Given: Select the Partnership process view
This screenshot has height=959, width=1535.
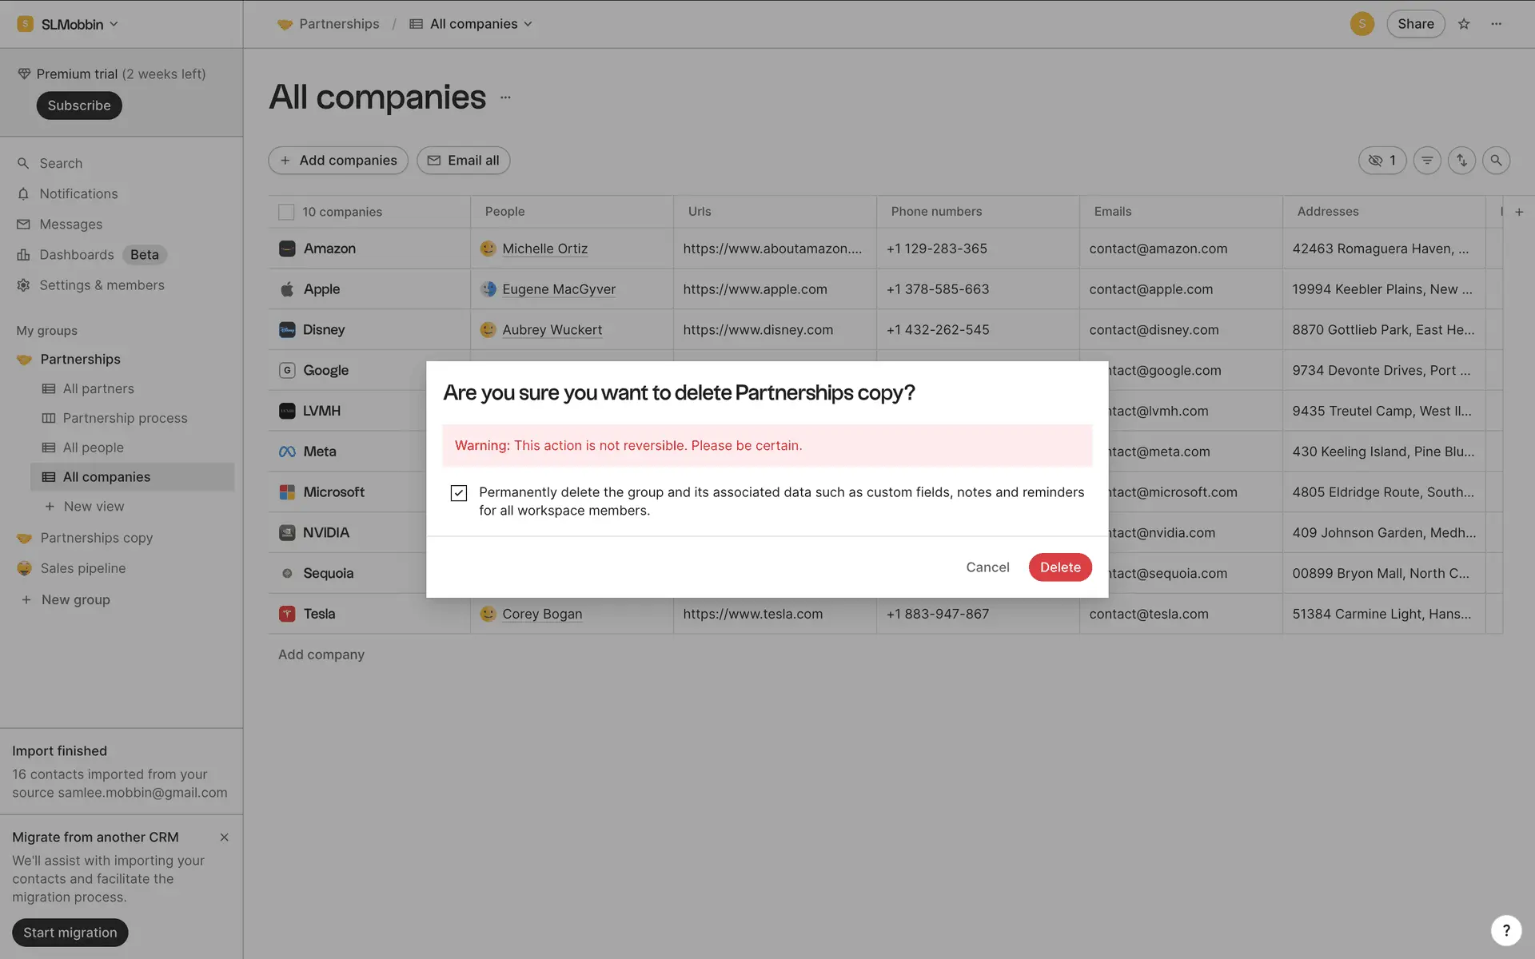Looking at the screenshot, I should [x=125, y=418].
